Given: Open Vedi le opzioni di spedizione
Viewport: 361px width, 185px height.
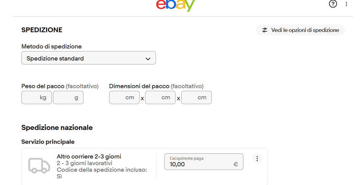Looking at the screenshot, I should pos(300,30).
